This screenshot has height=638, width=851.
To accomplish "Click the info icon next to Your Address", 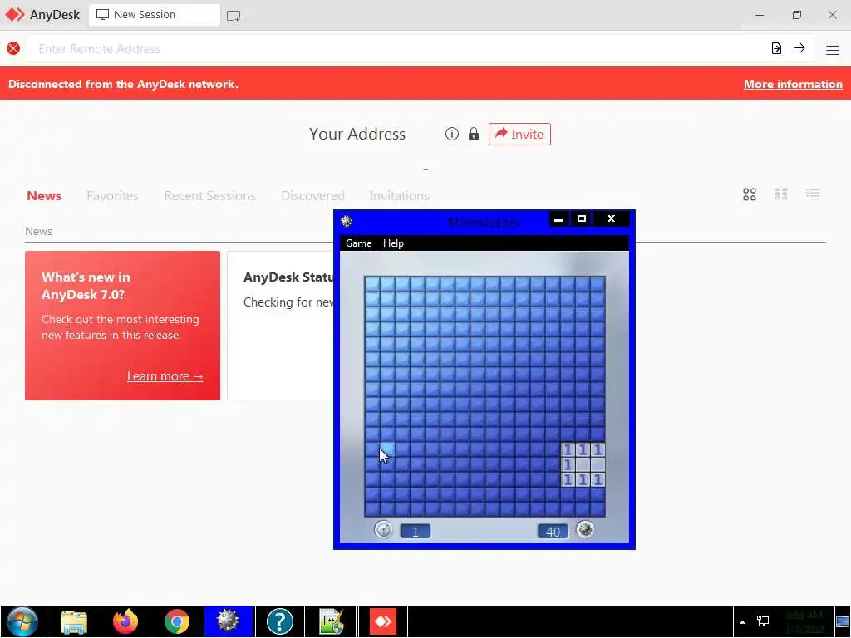I will pos(451,134).
